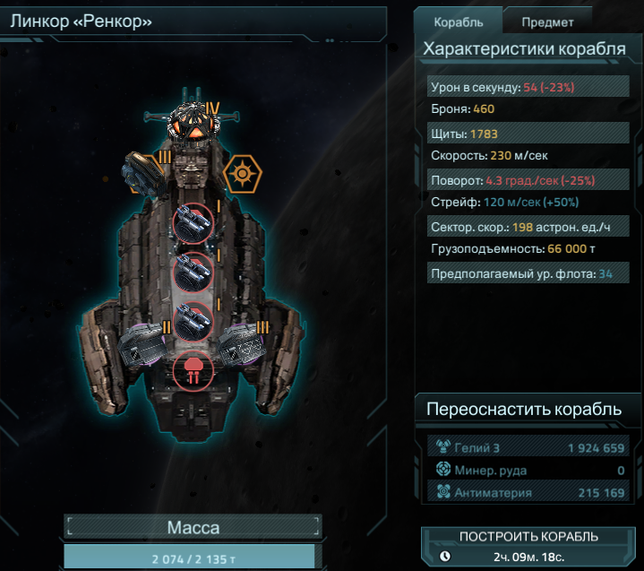Select the third red turret weapon slot

[x=193, y=322]
